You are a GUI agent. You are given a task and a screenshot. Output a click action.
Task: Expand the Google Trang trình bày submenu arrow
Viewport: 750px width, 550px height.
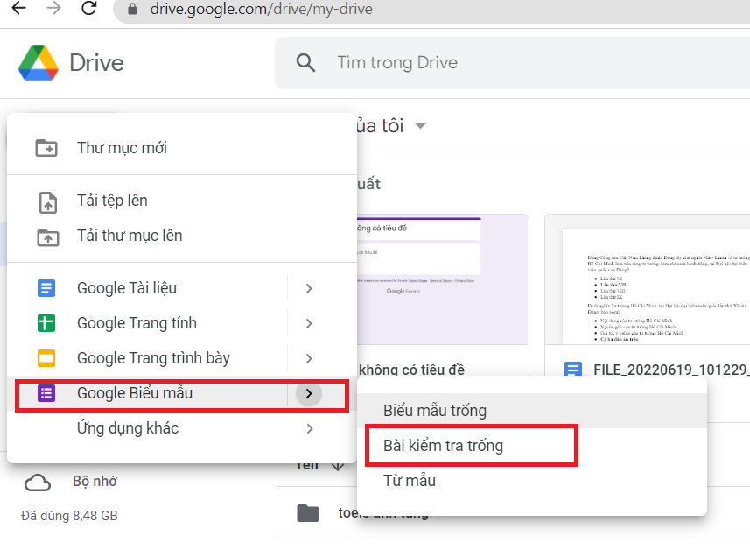(x=309, y=358)
